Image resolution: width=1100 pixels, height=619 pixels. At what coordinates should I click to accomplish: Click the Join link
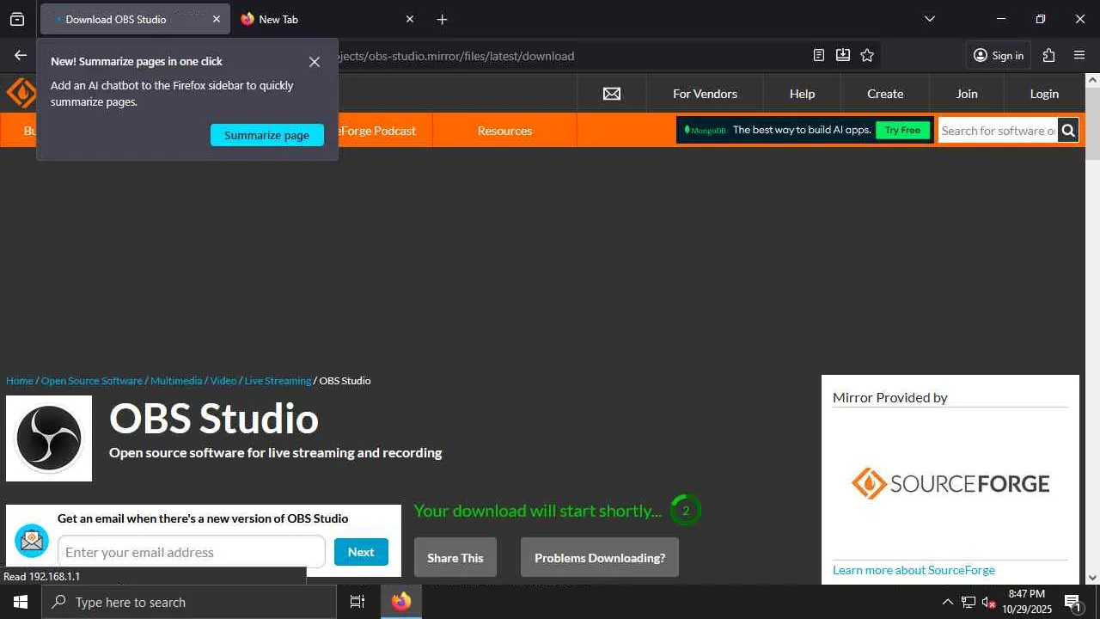[x=967, y=94]
